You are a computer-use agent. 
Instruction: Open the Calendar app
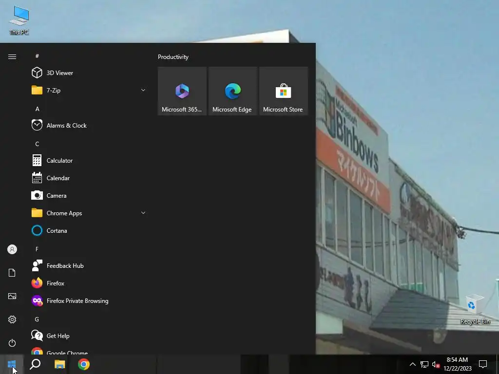[x=89, y=178]
